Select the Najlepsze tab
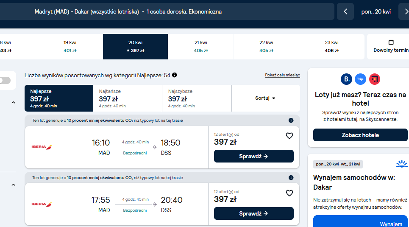Screen dimensions: 409x227 (x=59, y=98)
